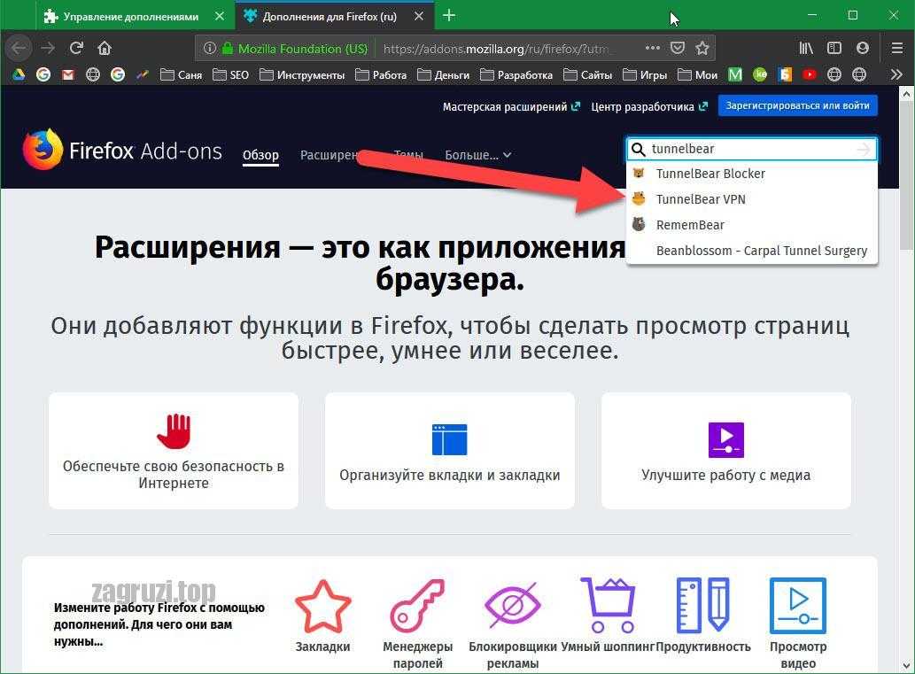
Task: Open the Gmail bookmark icon
Action: click(68, 74)
